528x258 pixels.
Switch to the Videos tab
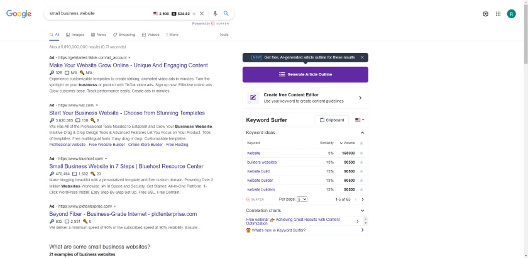pyautogui.click(x=150, y=35)
